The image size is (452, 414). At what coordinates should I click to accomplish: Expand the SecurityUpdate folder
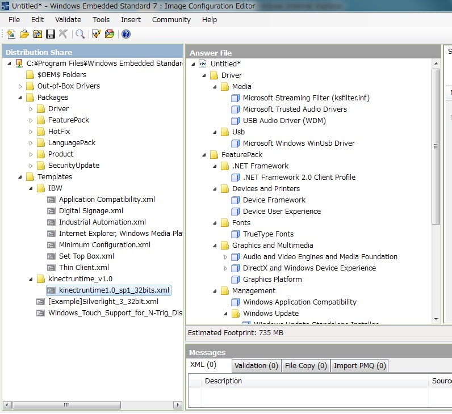pyautogui.click(x=31, y=166)
